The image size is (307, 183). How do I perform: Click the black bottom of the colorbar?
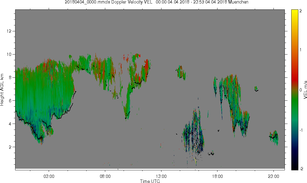pyautogui.click(x=295, y=167)
